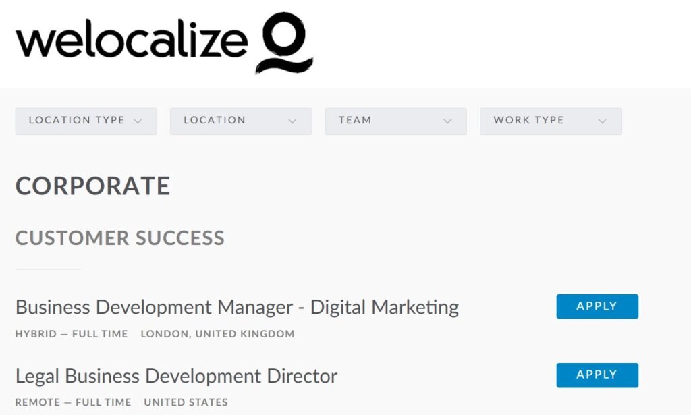
Task: Click the welocalize wordmark text
Action: click(132, 40)
